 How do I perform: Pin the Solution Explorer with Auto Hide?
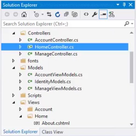coord(124,5)
